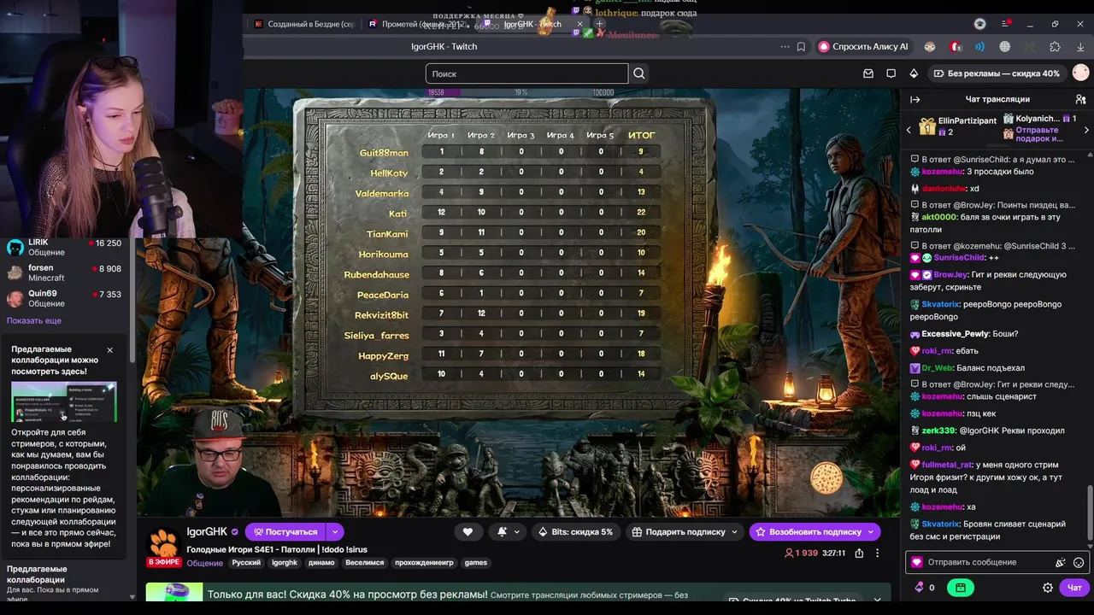Click the party popper hype icon in chat
The image size is (1094, 615).
[1061, 562]
